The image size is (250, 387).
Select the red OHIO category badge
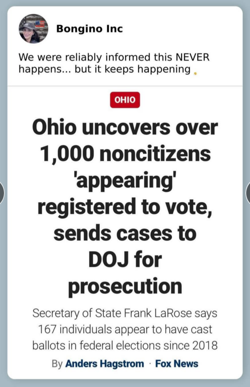125,100
